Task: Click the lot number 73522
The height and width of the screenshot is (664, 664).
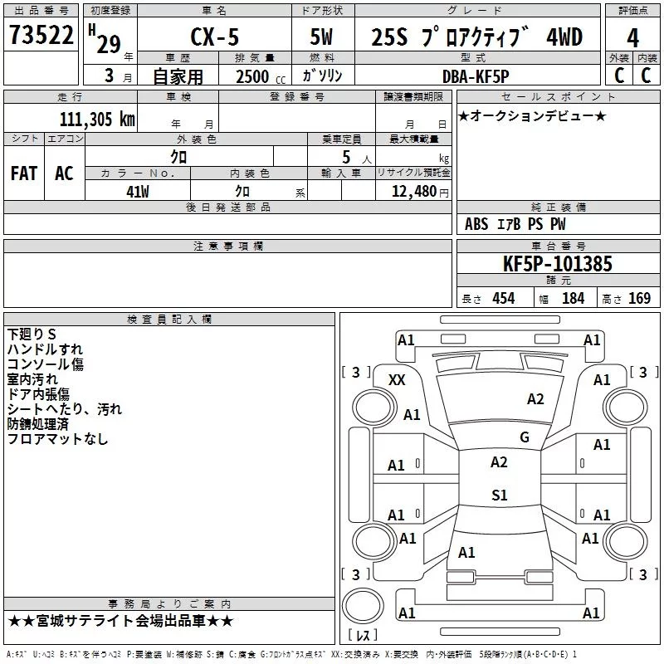Action: click(41, 35)
